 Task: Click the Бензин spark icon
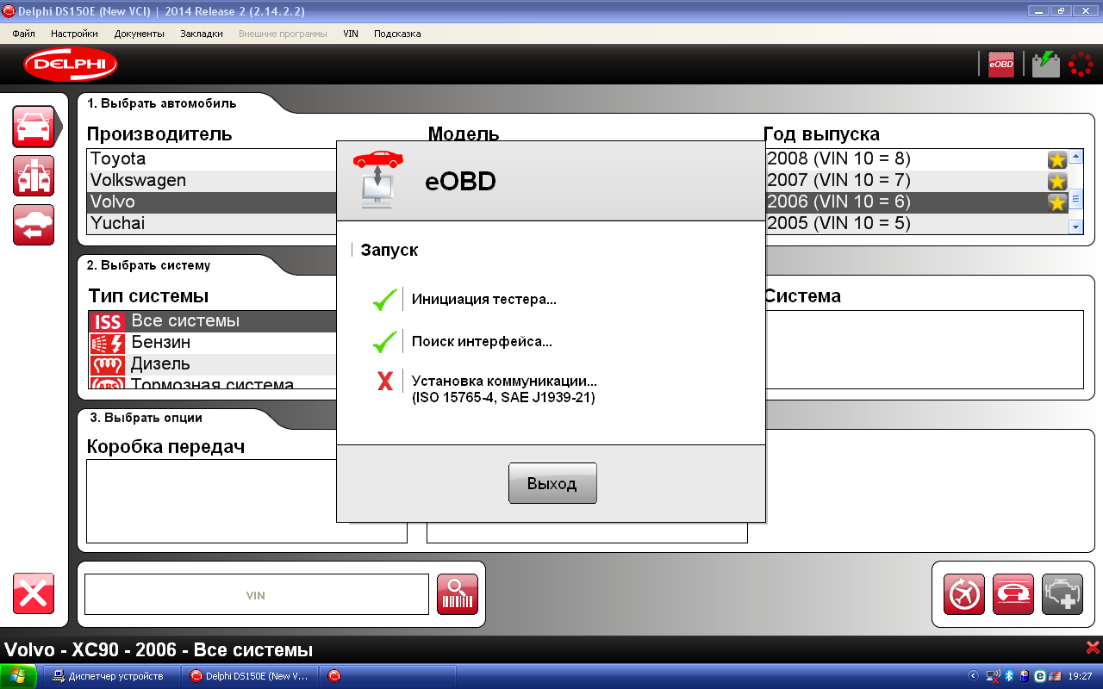108,343
